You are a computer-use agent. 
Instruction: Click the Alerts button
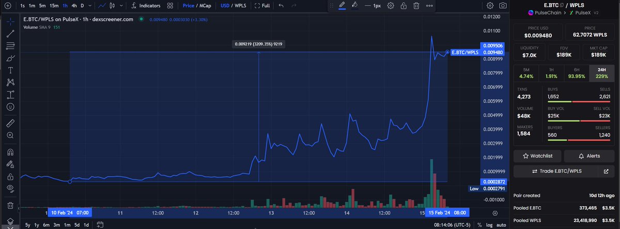[x=589, y=156]
